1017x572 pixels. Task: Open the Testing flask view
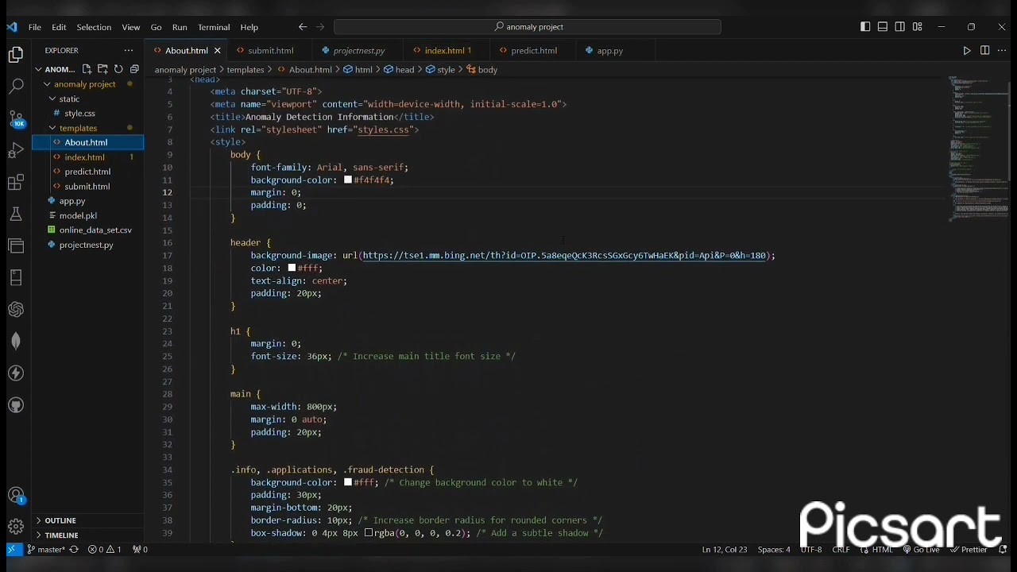click(x=16, y=214)
